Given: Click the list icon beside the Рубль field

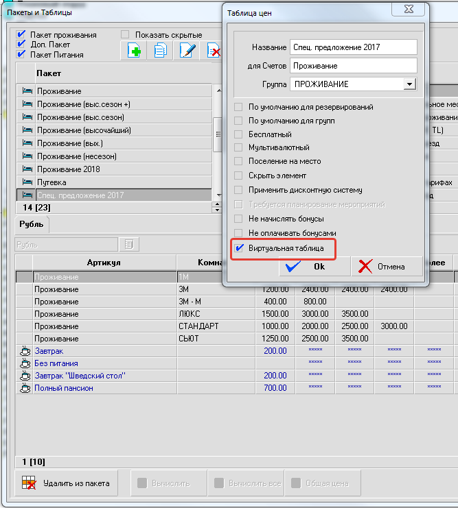Looking at the screenshot, I should 128,245.
